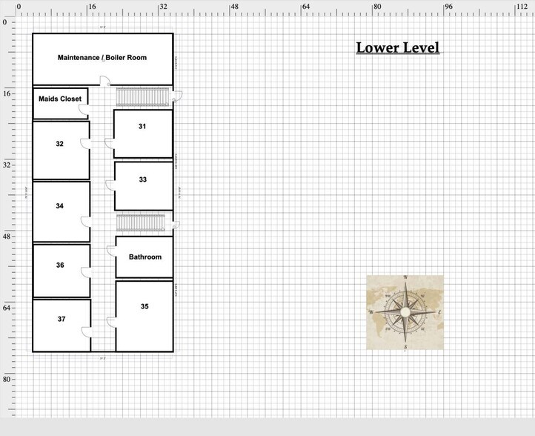The height and width of the screenshot is (436, 535).
Task: Click the compass rose image
Action: coord(405,312)
